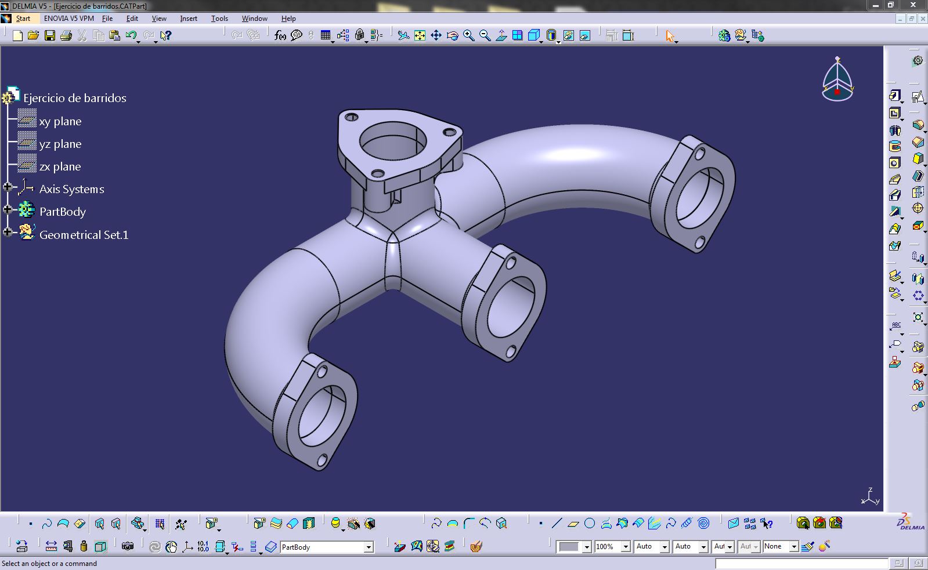
Task: Open the 100% transparency dropdown
Action: (625, 546)
